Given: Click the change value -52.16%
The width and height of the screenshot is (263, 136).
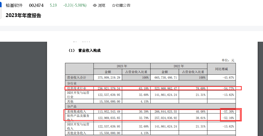Looking at the screenshot, I should [x=228, y=118].
